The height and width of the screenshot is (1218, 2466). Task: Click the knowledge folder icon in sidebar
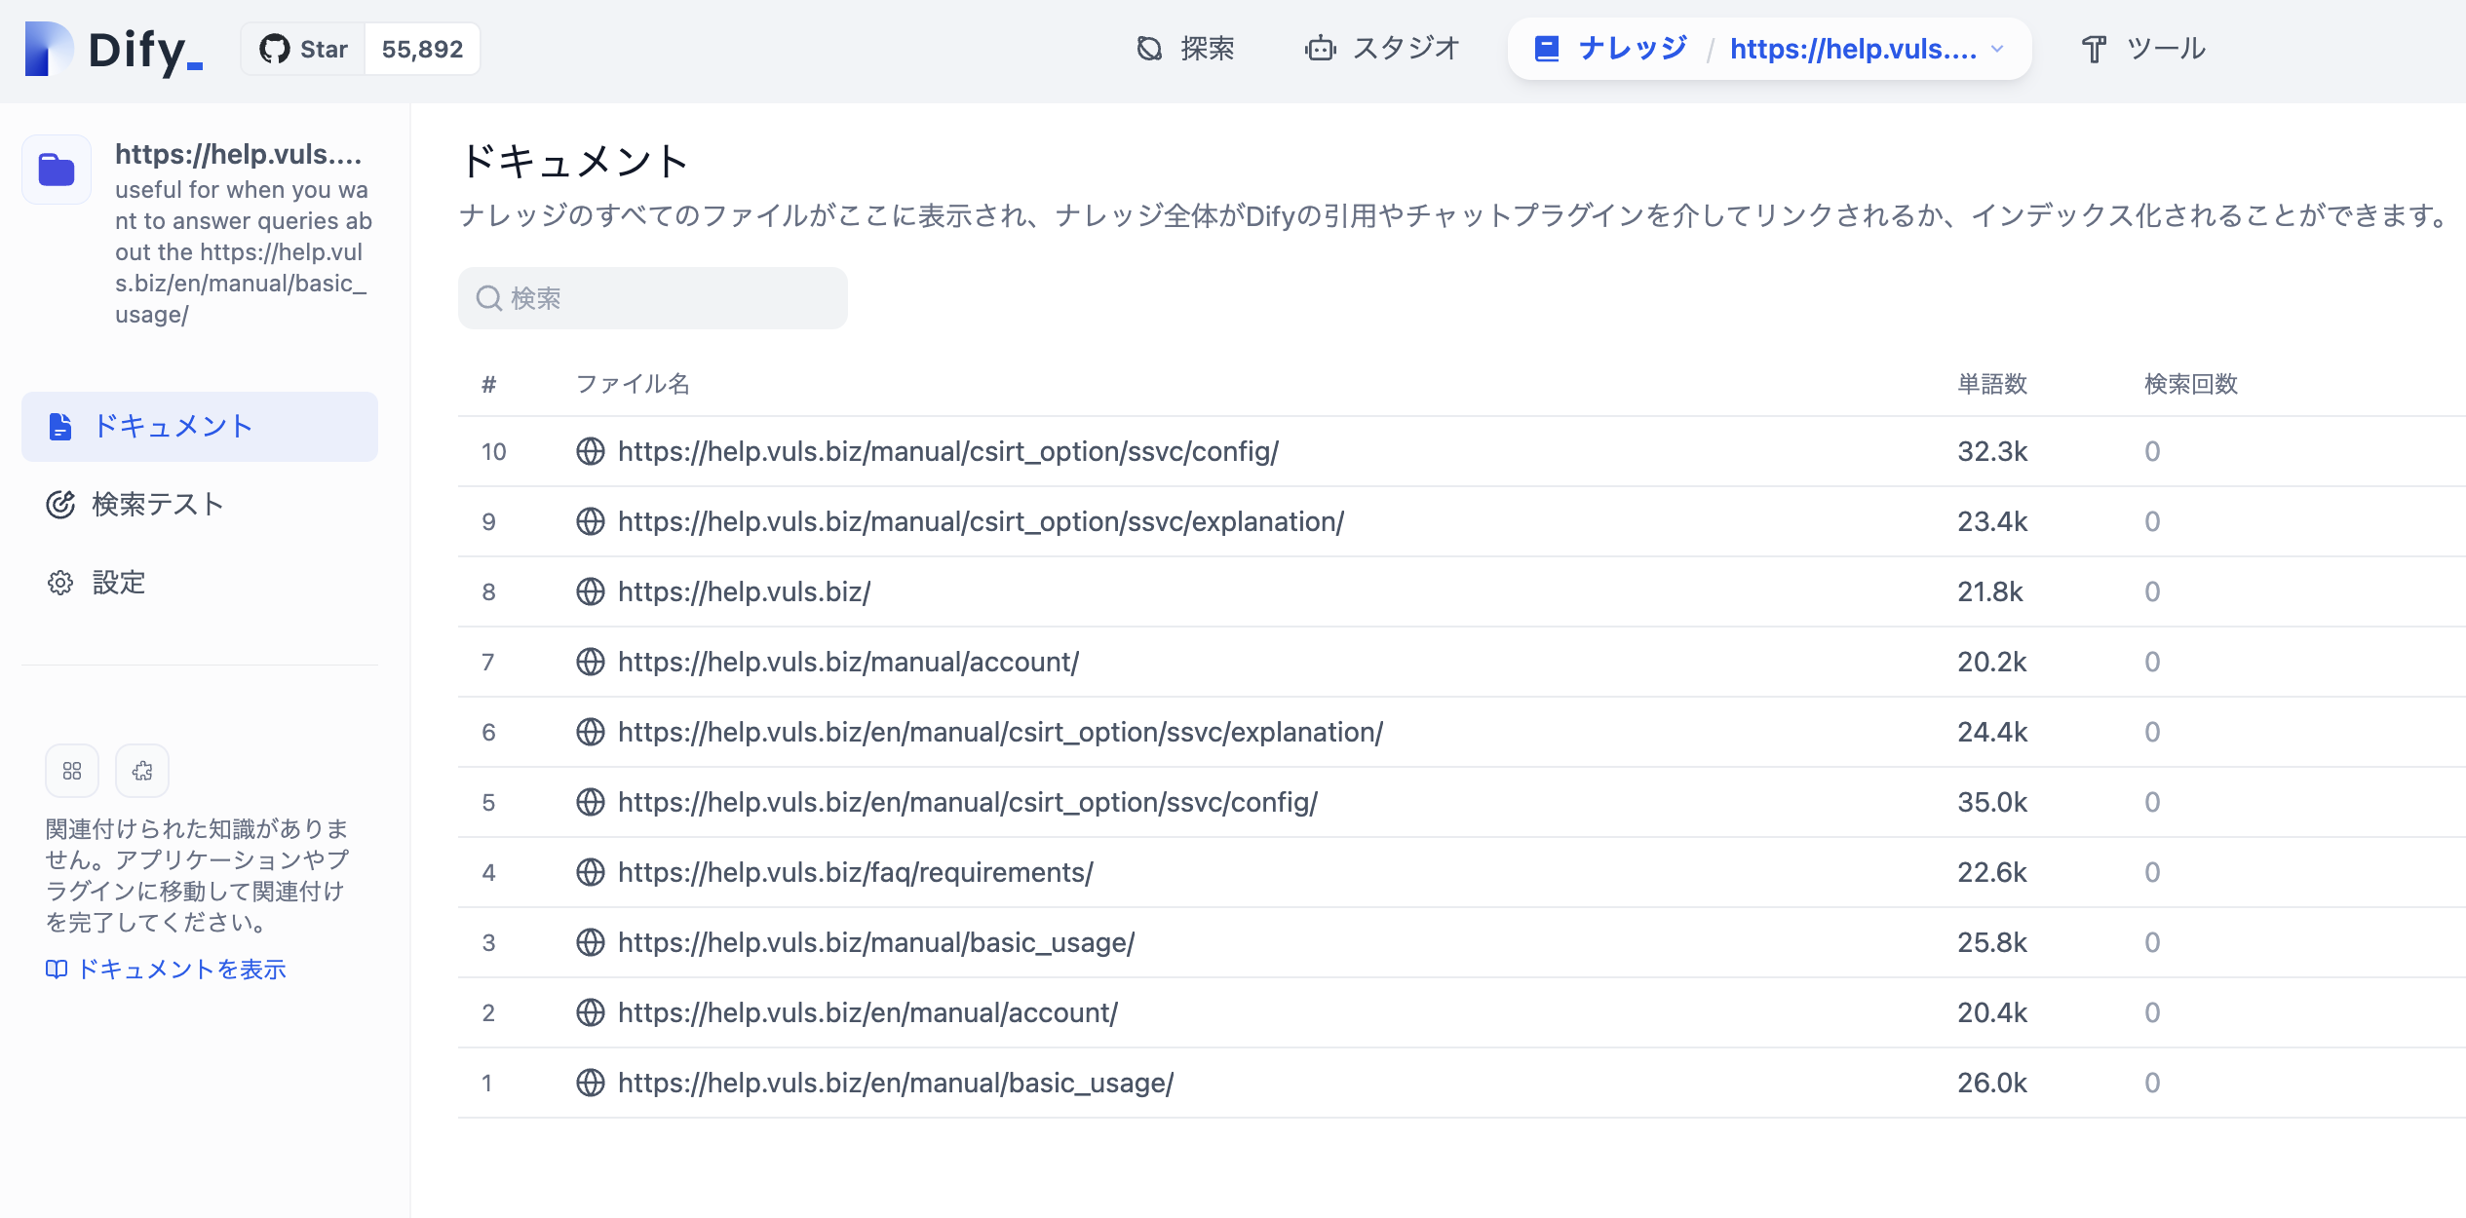[56, 169]
